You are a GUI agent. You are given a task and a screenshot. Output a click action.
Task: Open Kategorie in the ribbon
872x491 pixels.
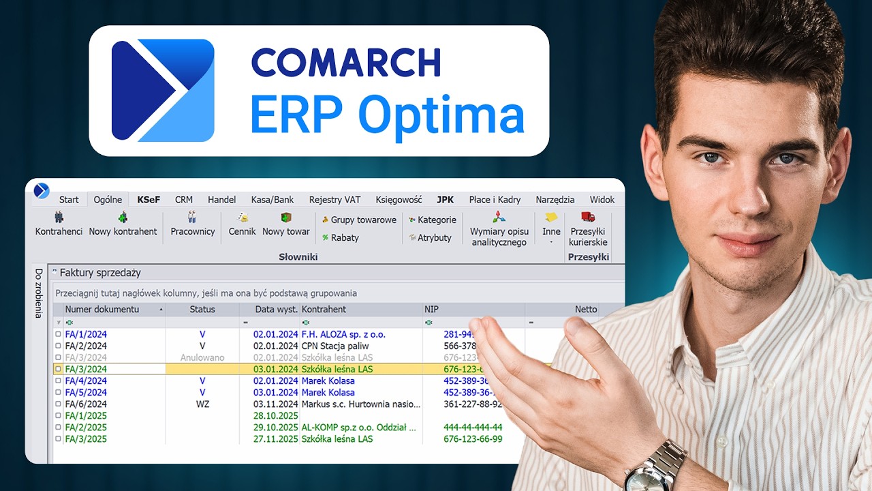click(x=432, y=220)
